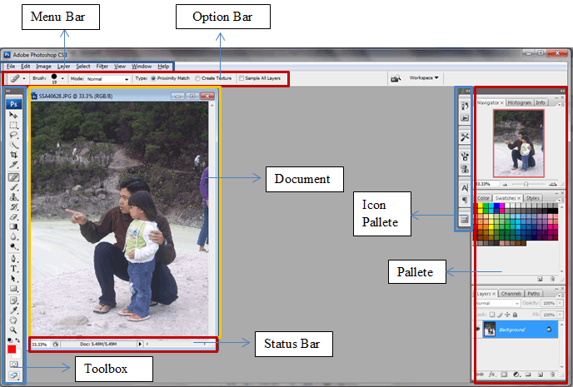
Task: Select the Notes tool
Action: 13,300
